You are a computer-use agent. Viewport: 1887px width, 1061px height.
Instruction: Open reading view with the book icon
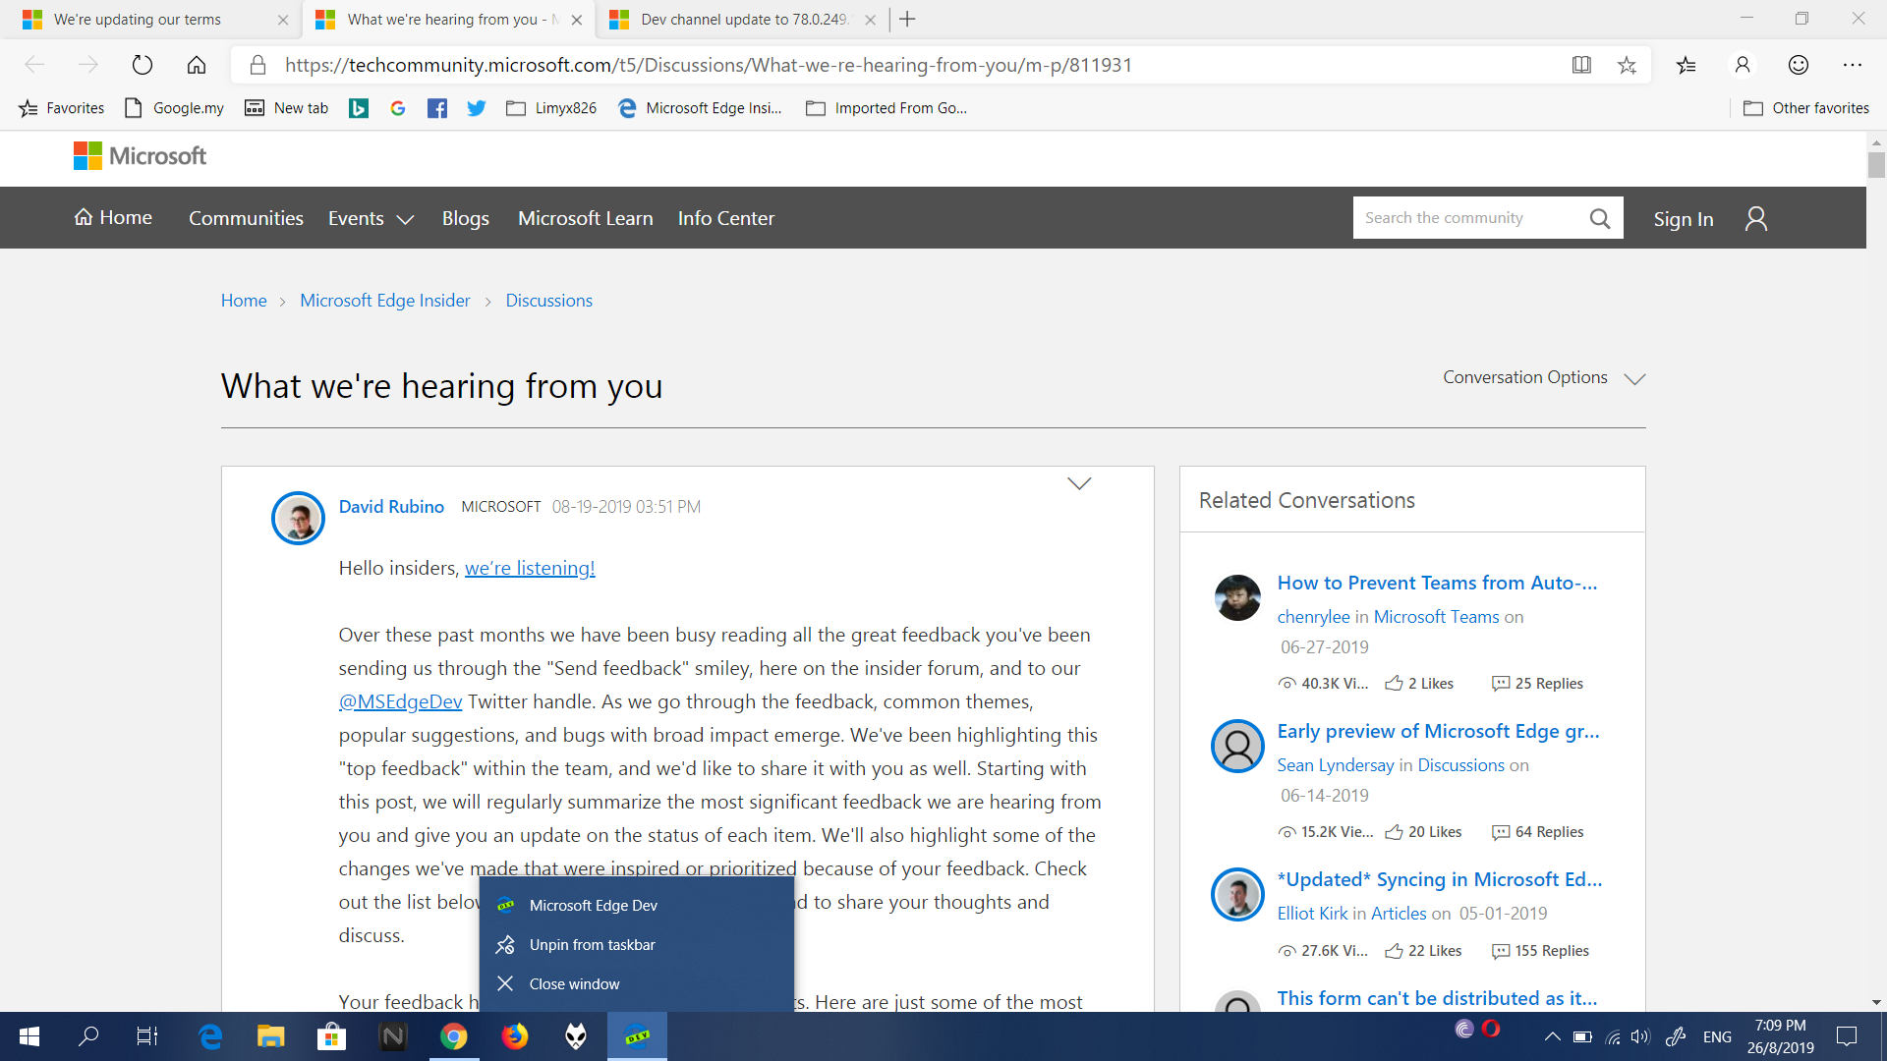click(1581, 65)
